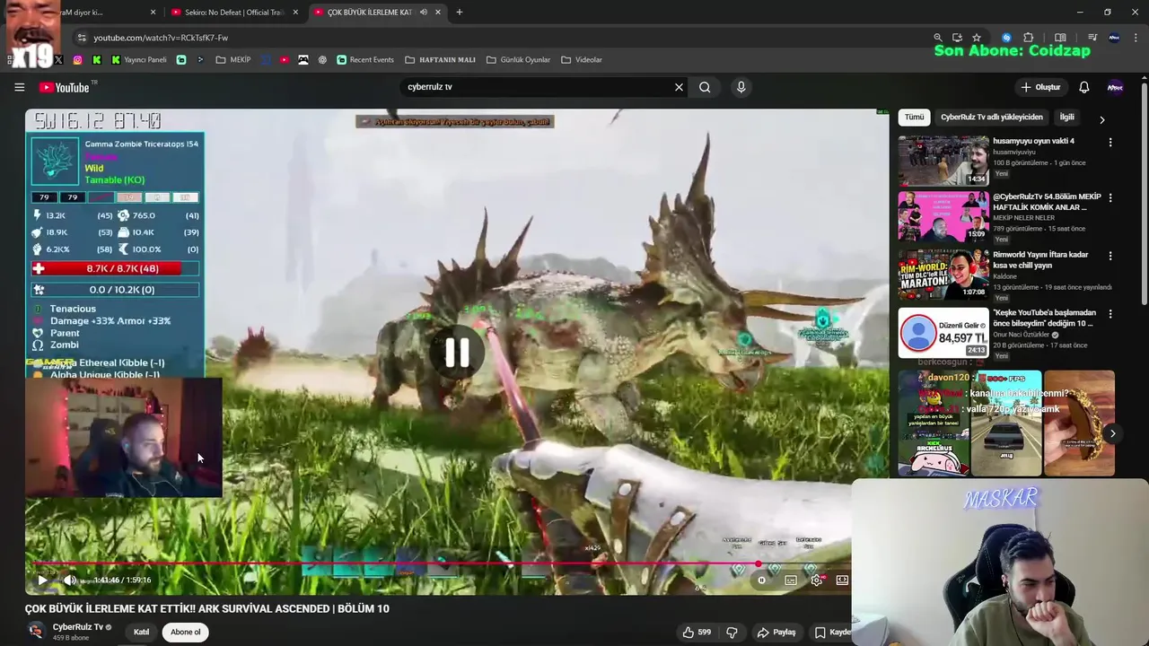Open options for husamyuyu oyun vakti 4

1110,143
